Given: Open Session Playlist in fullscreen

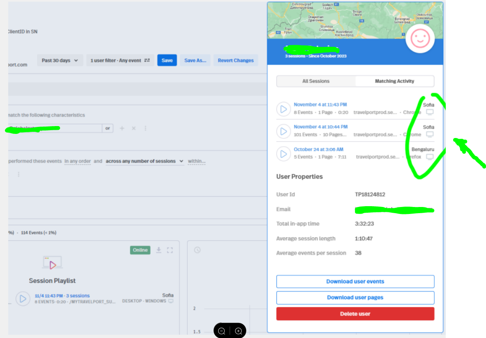Looking at the screenshot, I should [x=170, y=250].
